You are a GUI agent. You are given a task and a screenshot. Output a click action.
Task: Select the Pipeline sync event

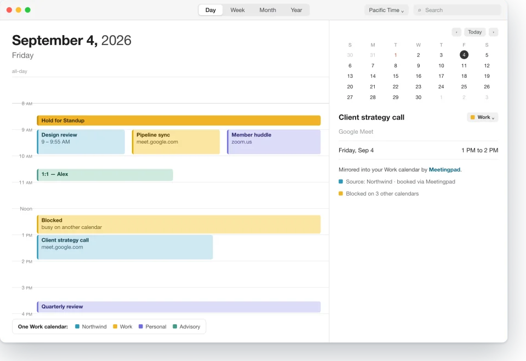[x=176, y=142]
